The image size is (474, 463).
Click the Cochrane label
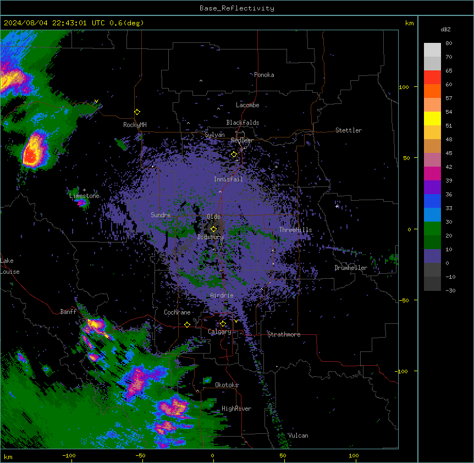coord(177,312)
